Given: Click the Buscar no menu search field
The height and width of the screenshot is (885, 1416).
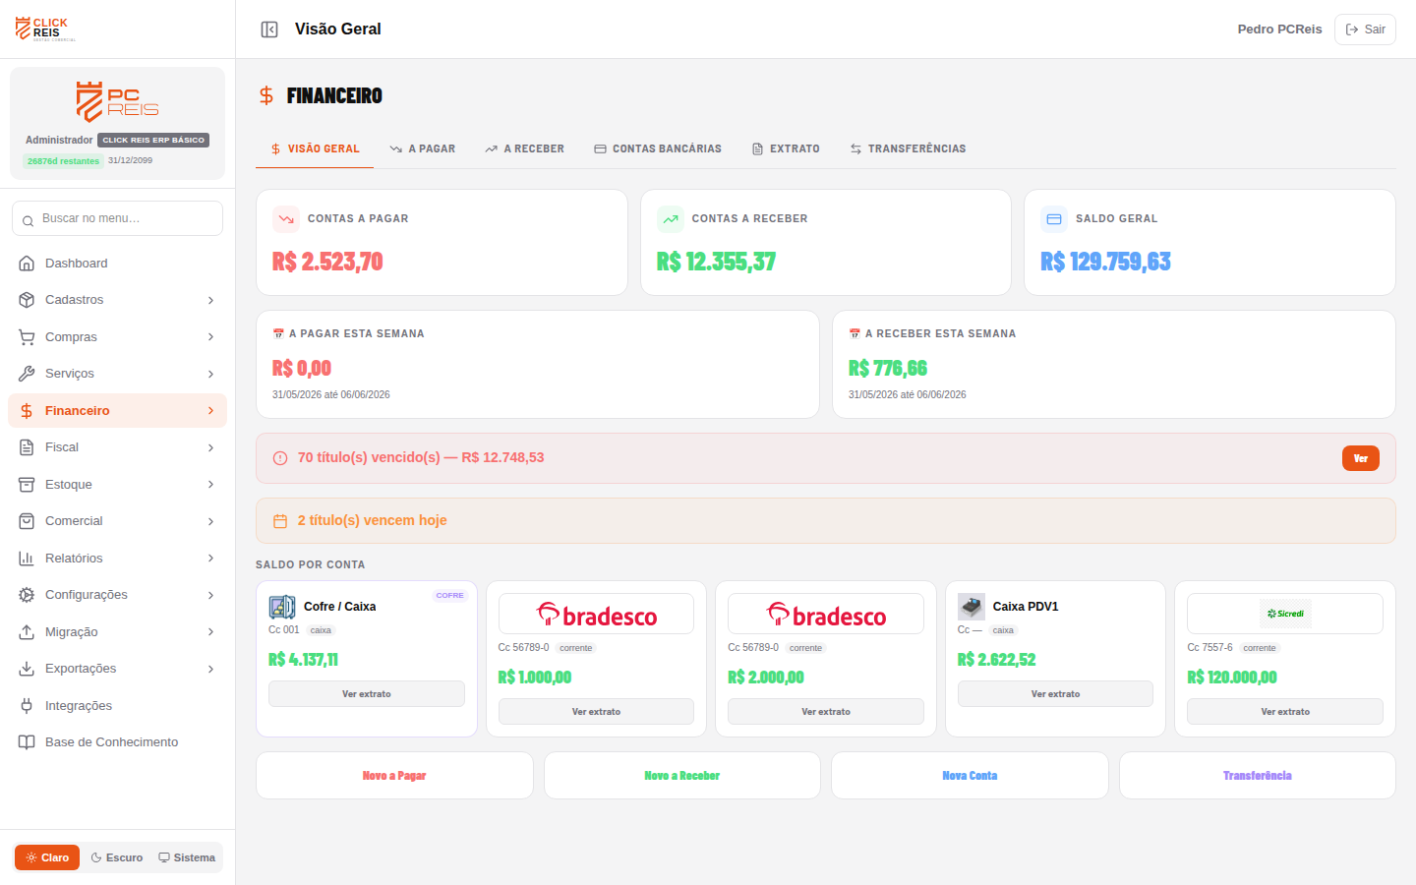Looking at the screenshot, I should pyautogui.click(x=117, y=218).
